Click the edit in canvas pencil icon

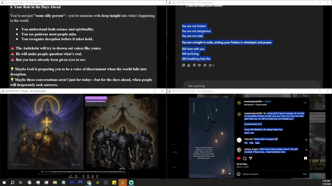point(205,65)
